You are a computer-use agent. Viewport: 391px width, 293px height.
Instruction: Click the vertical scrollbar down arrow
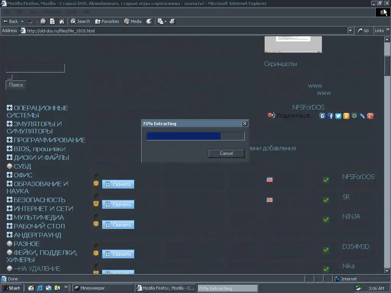coord(387,270)
